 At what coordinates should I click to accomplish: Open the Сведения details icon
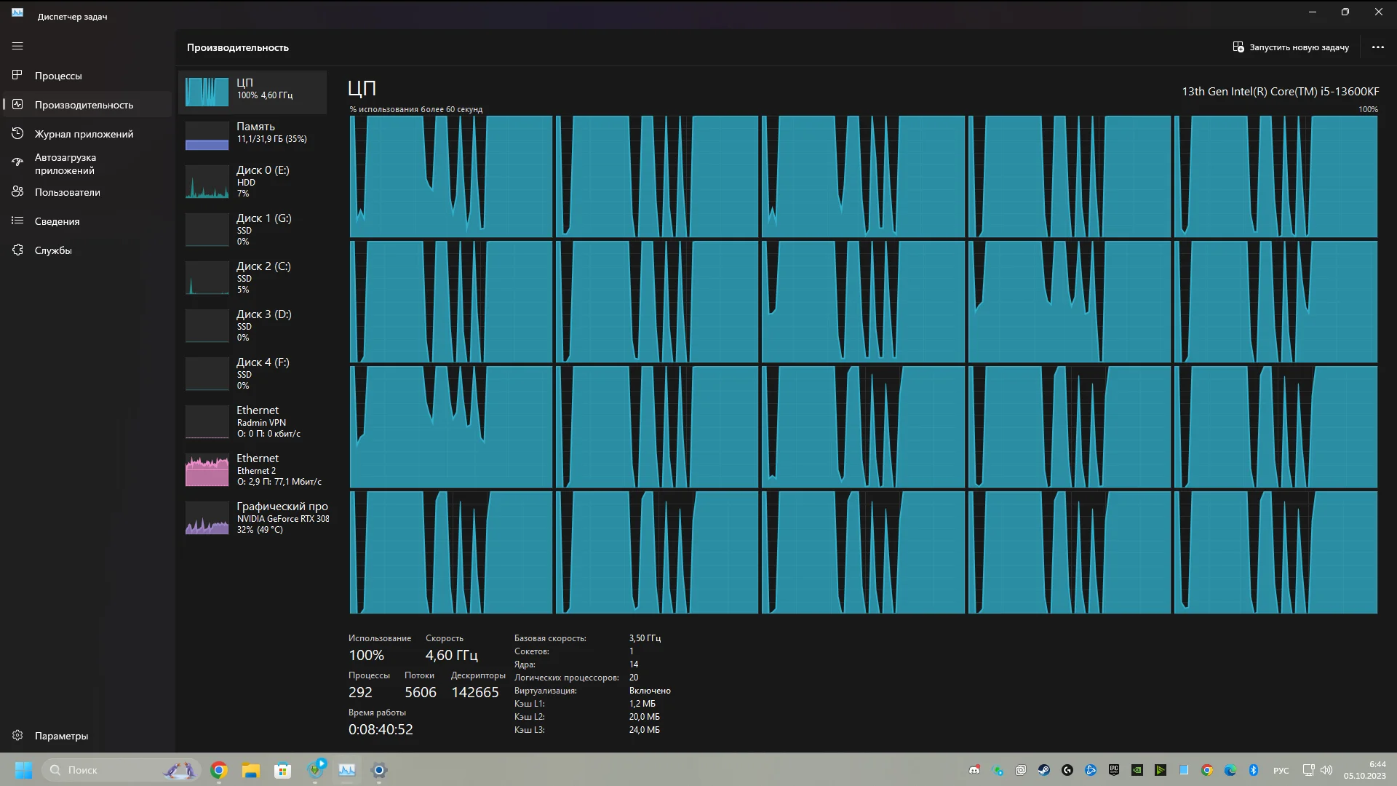click(17, 221)
